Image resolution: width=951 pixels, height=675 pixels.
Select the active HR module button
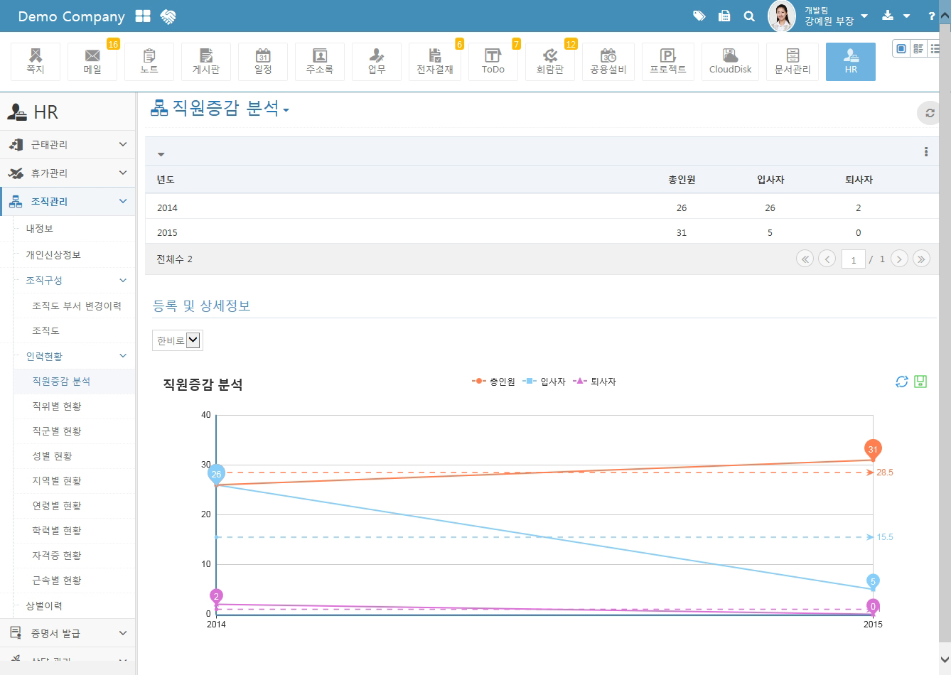click(x=851, y=62)
